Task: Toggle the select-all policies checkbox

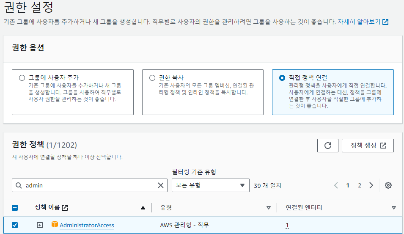Action: (15, 208)
